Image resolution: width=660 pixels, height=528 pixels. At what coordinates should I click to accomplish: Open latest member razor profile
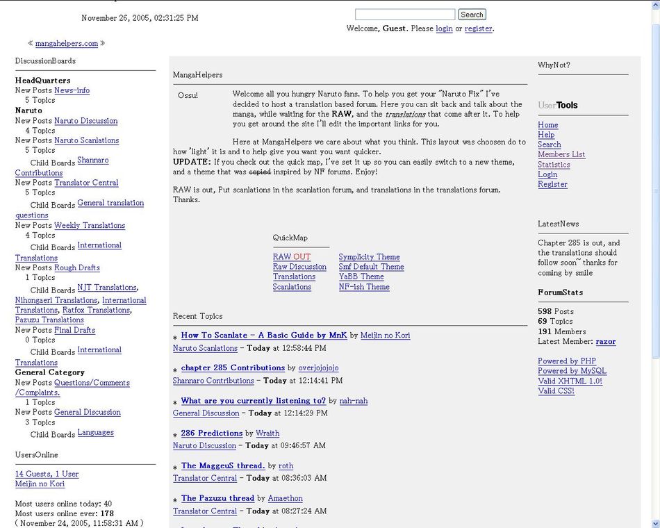606,342
